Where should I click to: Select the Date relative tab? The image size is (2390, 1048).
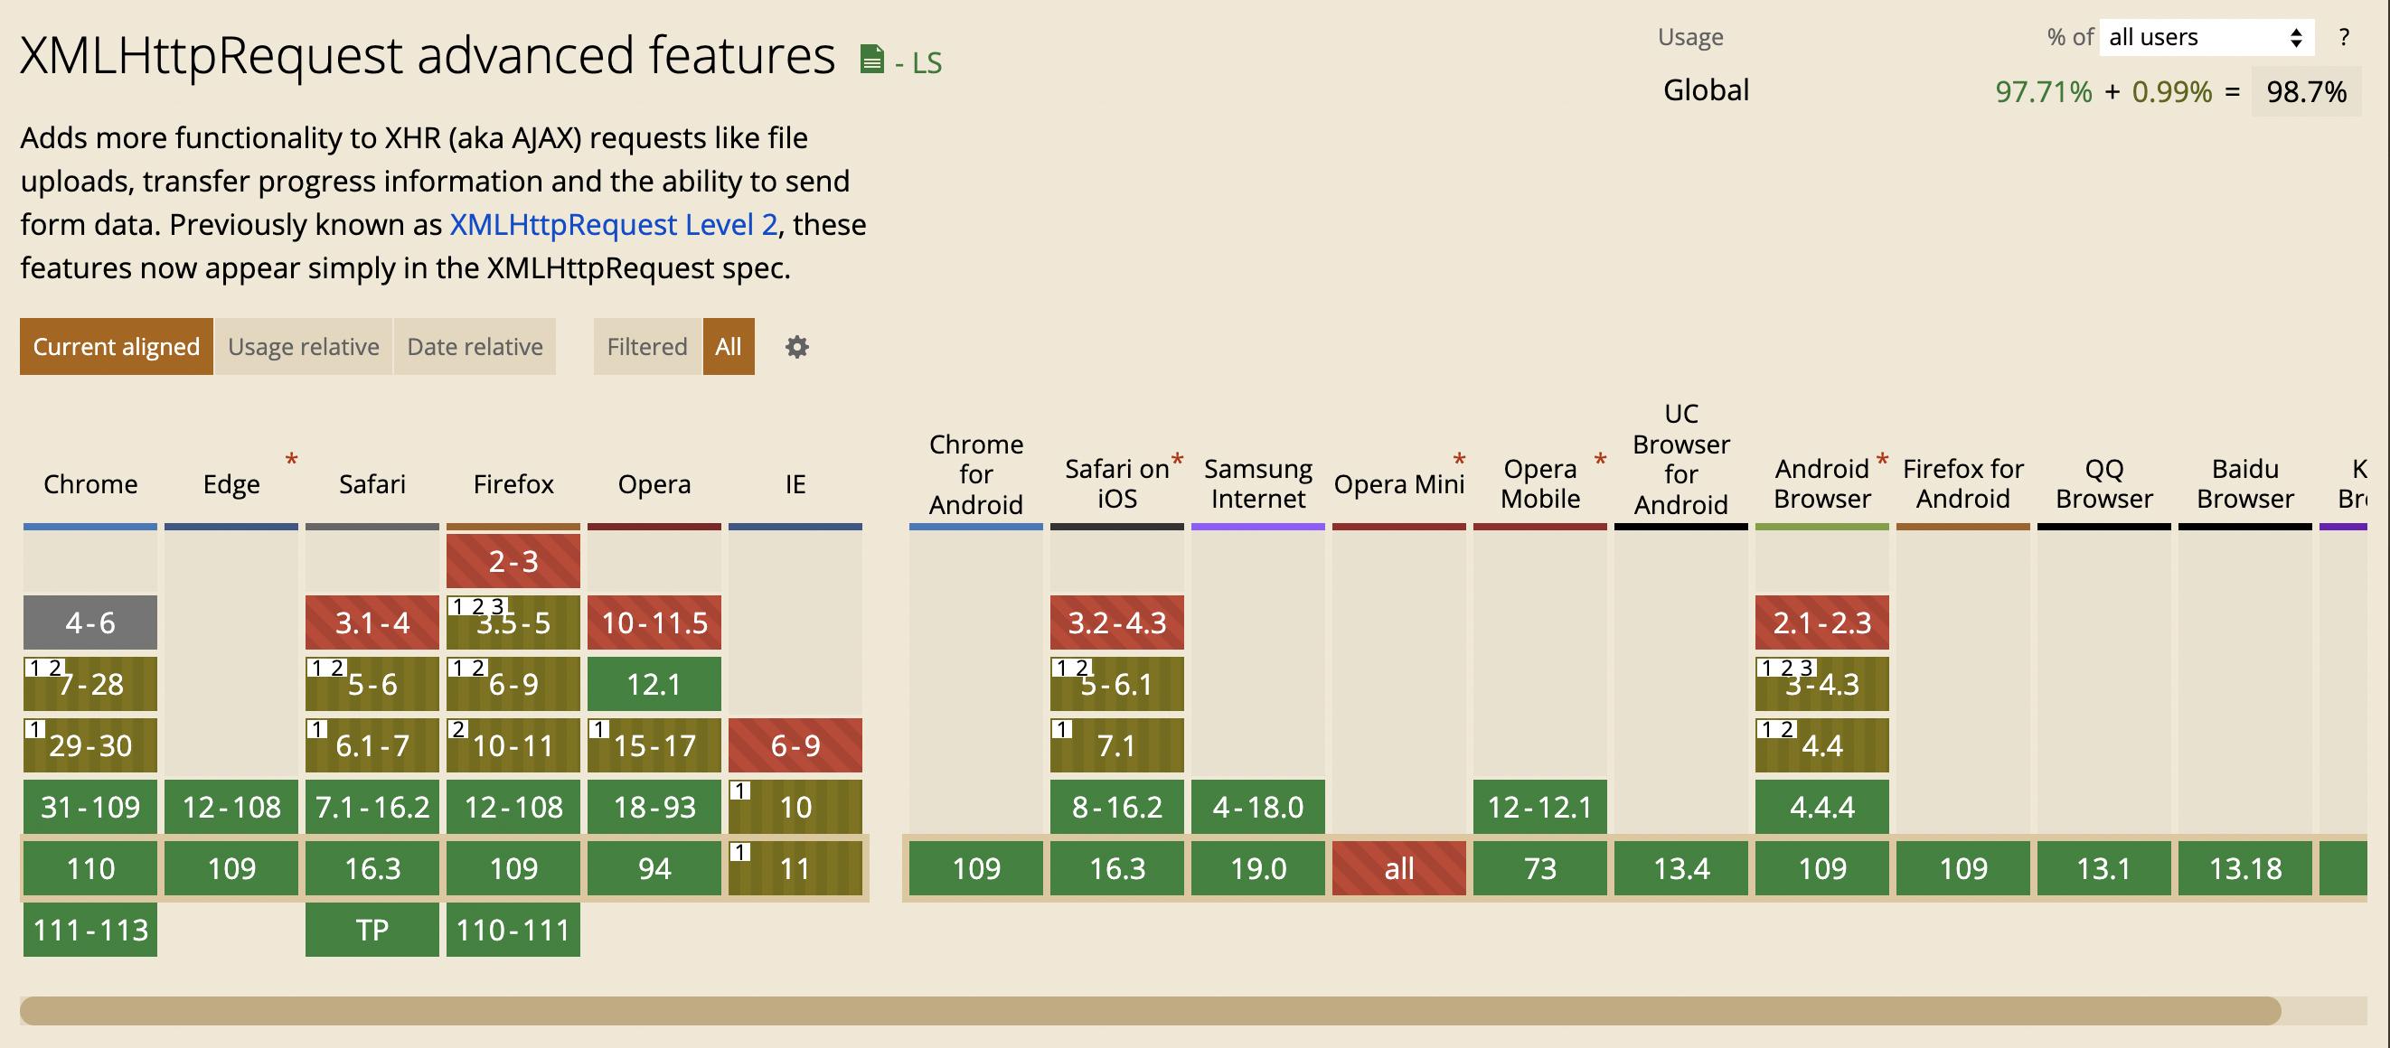pyautogui.click(x=475, y=347)
